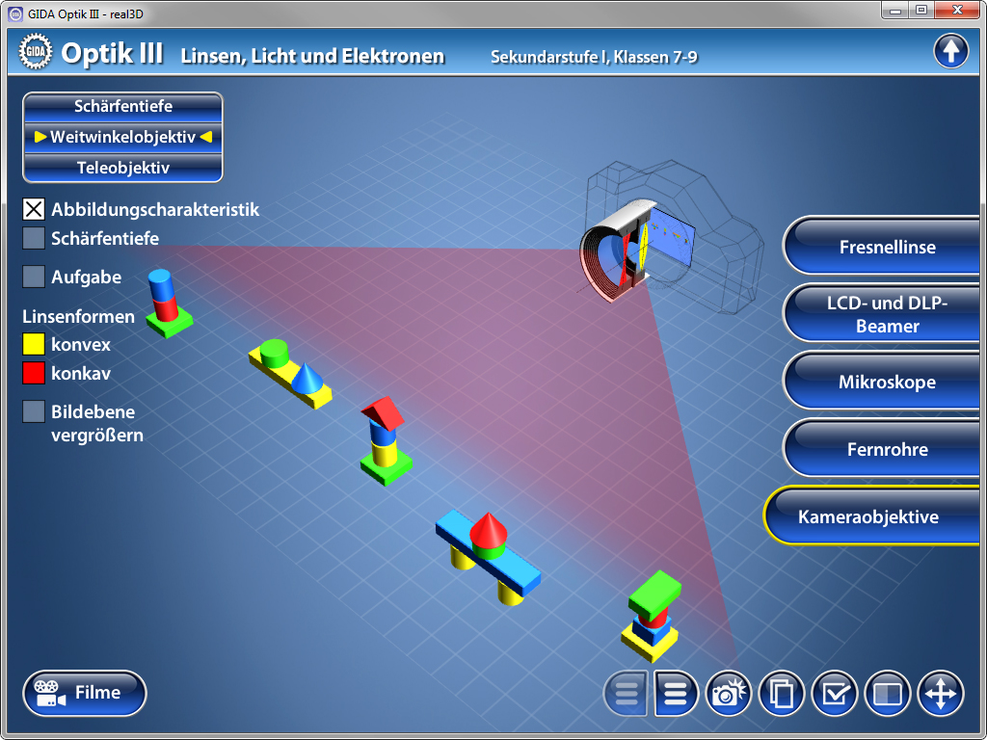Screen dimensions: 987x740
Task: Uncheck the Abbildungscharakteristik checkbox
Action: coord(34,209)
